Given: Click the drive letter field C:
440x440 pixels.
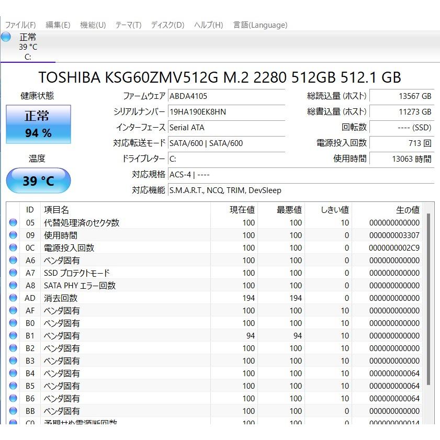Looking at the screenshot, I should pyautogui.click(x=227, y=159).
